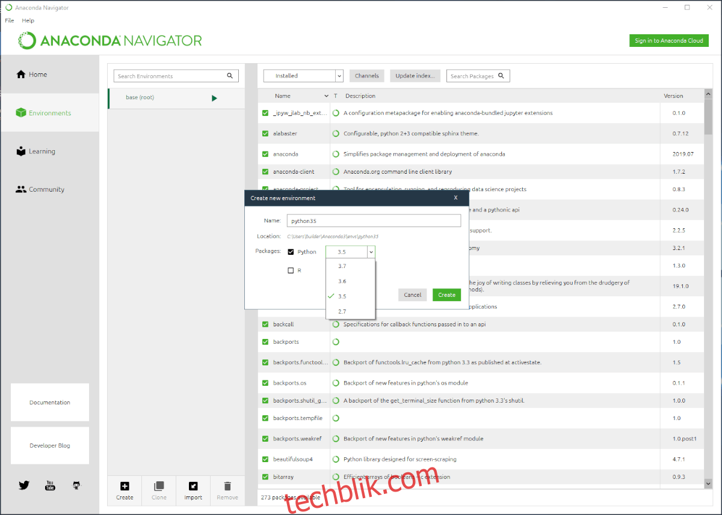Viewport: 722px width, 515px height.
Task: Click the play arrow beside base (root)
Action: [x=214, y=98]
